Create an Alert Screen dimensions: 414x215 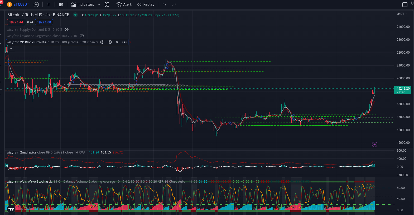pos(124,4)
